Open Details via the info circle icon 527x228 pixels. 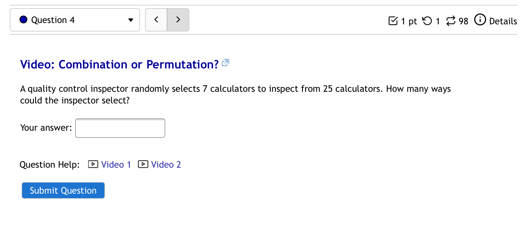[x=480, y=20]
